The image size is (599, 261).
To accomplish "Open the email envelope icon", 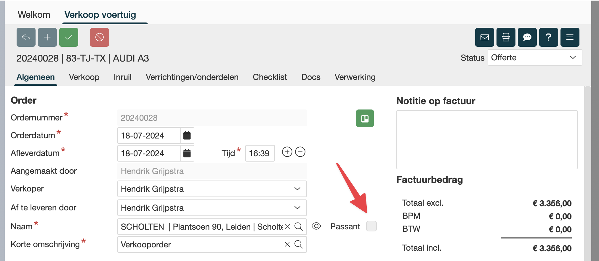I will 484,37.
